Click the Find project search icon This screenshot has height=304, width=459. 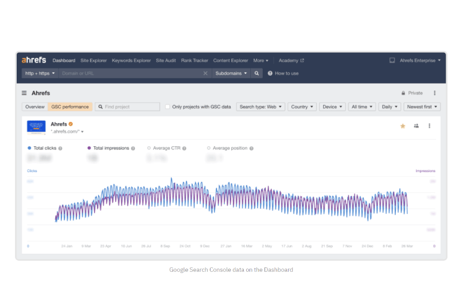click(100, 107)
